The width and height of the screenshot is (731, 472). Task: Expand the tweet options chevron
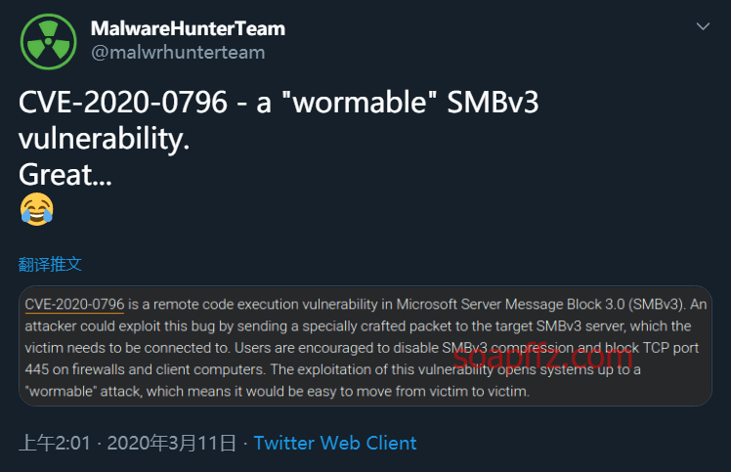tap(703, 26)
